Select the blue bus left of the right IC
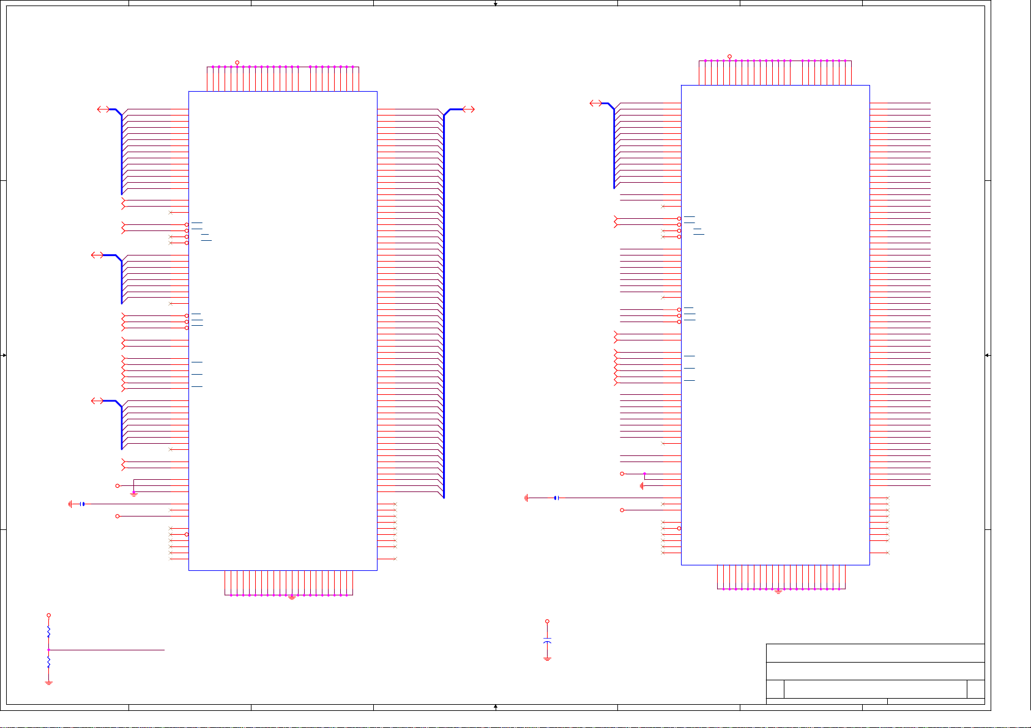This screenshot has width=1031, height=728. pyautogui.click(x=613, y=145)
